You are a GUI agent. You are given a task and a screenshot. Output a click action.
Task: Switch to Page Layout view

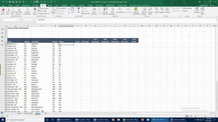pyautogui.click(x=191, y=116)
